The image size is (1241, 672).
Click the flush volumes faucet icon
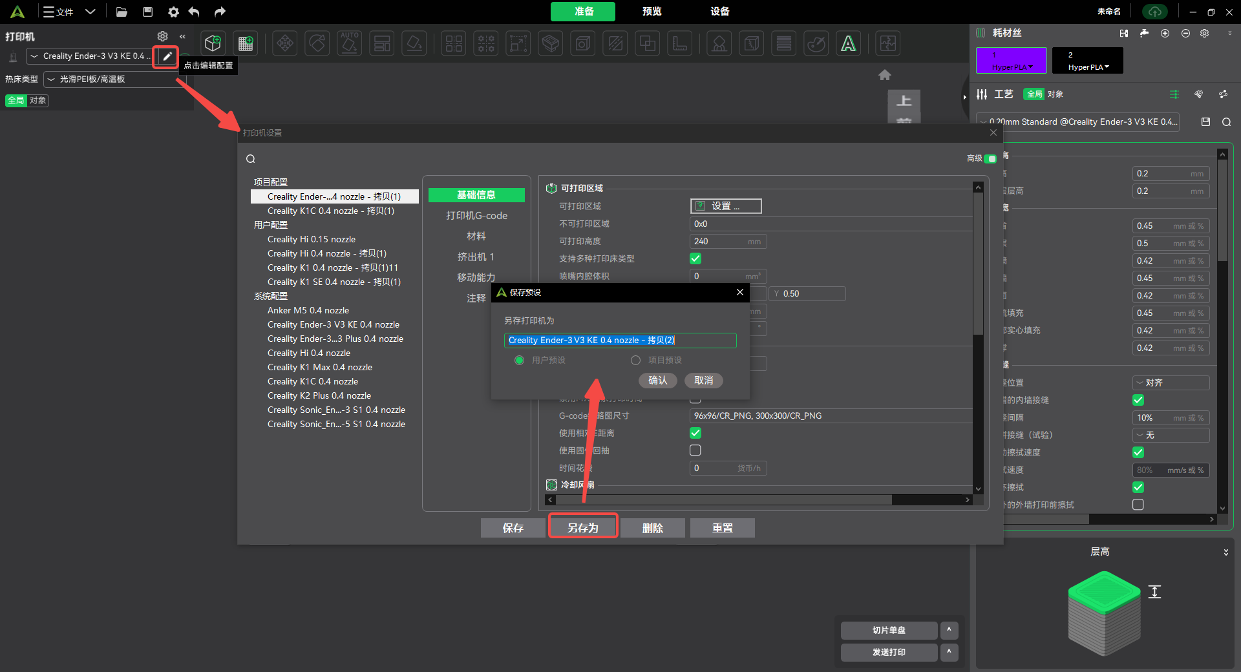tap(1144, 33)
